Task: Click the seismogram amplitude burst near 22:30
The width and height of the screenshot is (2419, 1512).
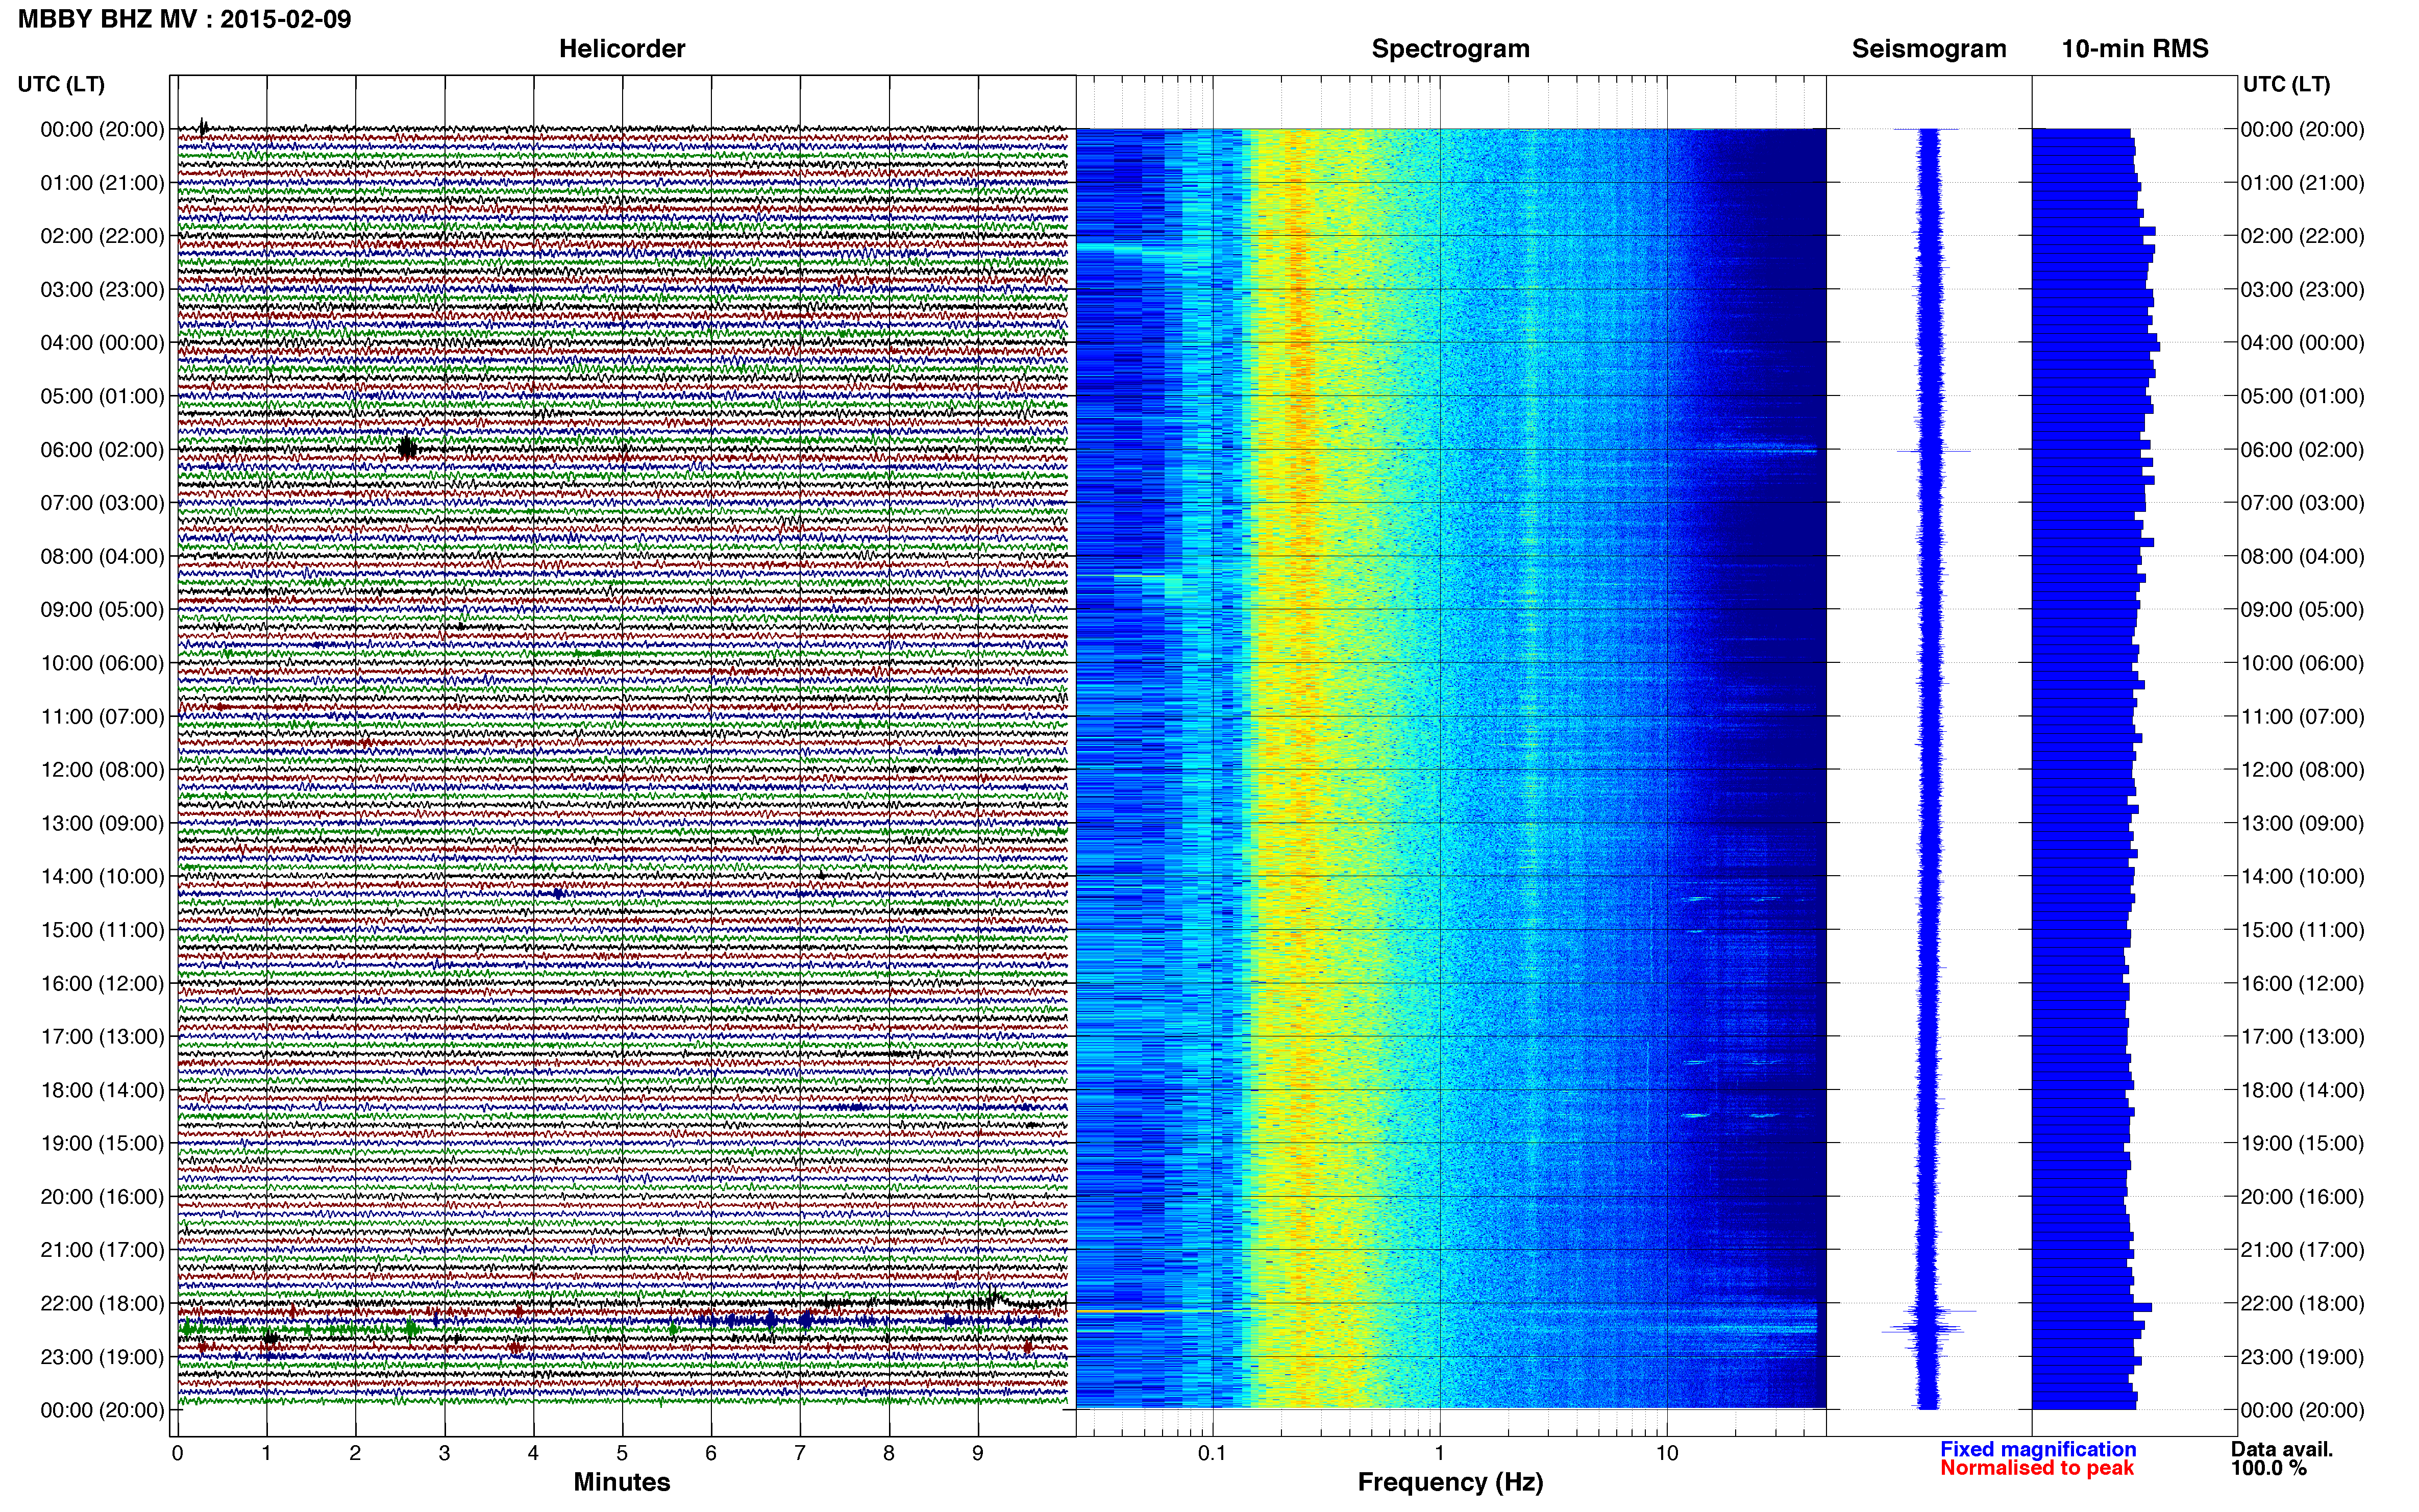Action: point(1925,1329)
